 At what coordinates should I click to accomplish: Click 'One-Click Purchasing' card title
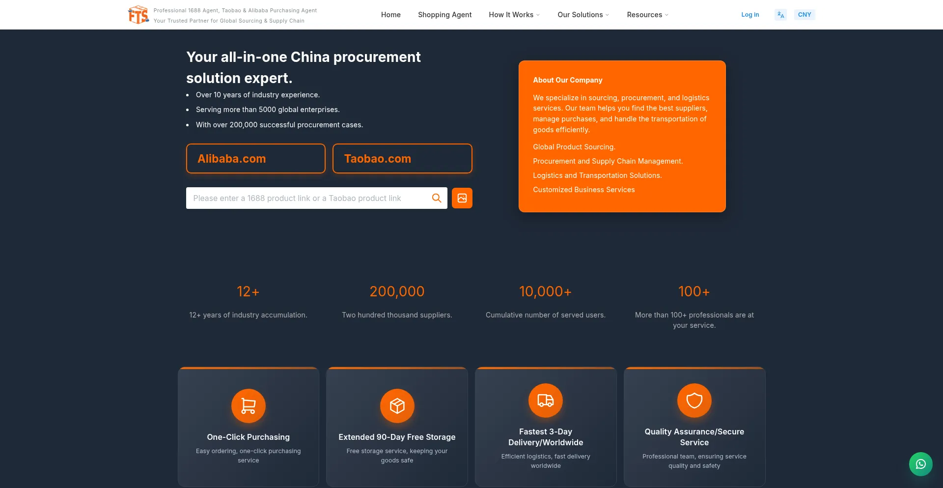[249, 437]
